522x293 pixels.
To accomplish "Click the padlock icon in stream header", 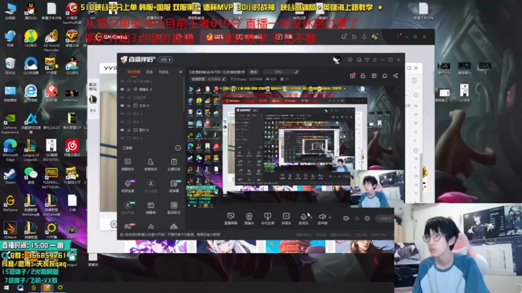I will [363, 76].
